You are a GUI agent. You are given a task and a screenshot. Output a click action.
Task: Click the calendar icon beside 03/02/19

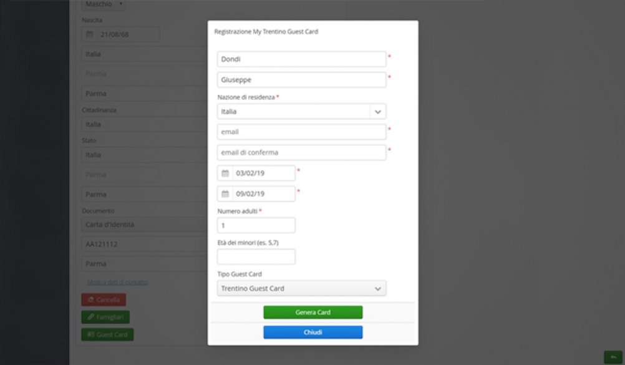click(225, 173)
